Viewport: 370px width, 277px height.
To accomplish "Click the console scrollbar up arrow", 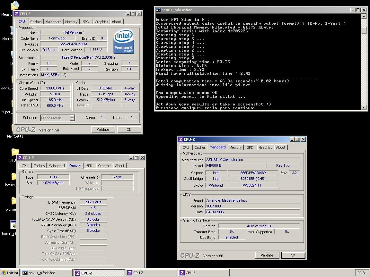I will pos(364,16).
